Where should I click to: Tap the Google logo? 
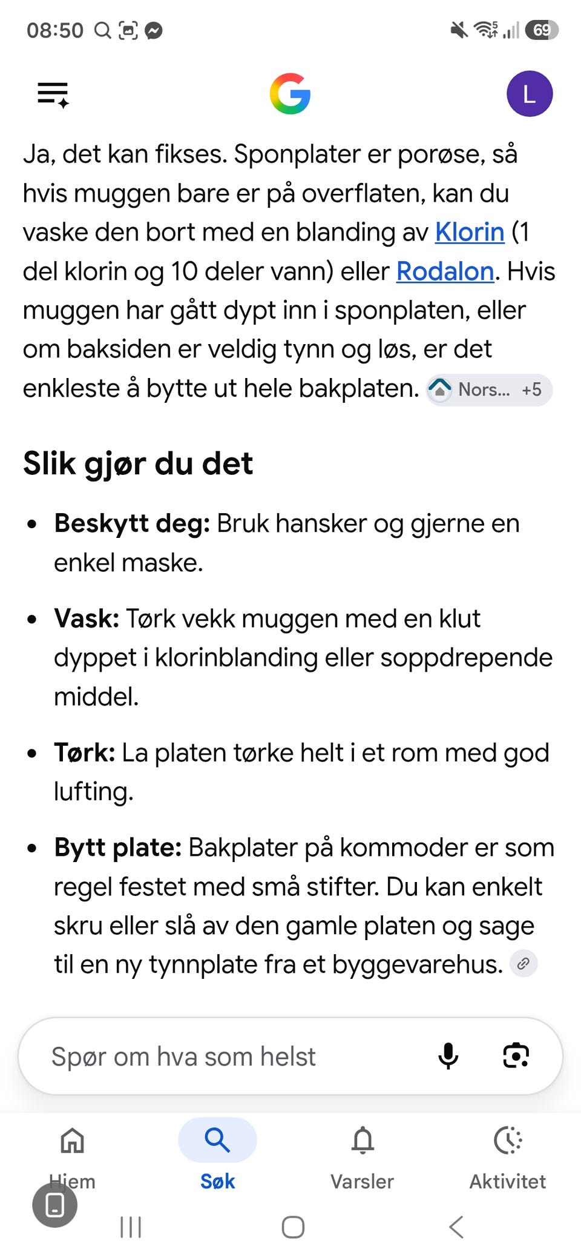pos(290,94)
